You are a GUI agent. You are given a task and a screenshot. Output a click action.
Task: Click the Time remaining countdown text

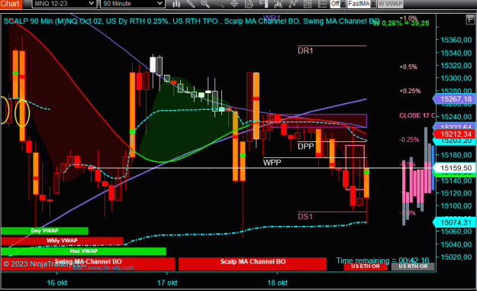tap(382, 260)
